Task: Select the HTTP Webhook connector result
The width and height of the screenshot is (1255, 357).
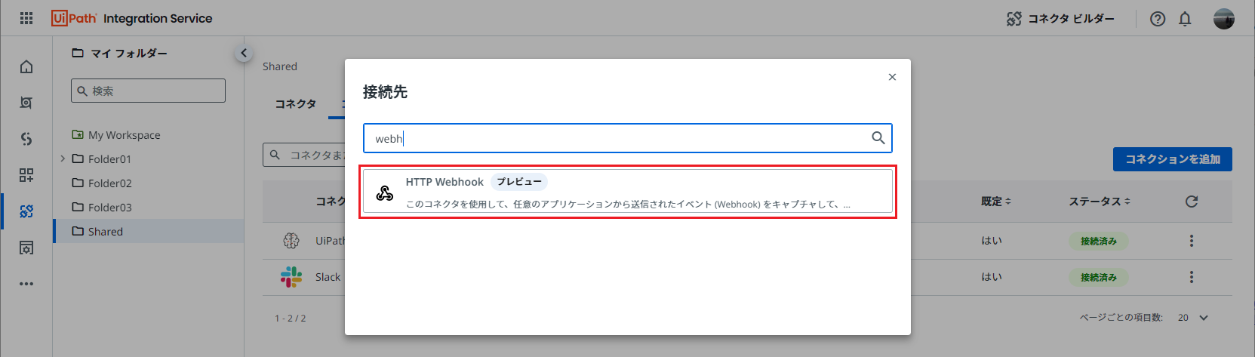Action: (x=628, y=192)
